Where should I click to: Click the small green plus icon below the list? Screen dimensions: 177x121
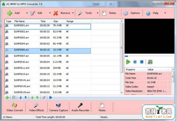[7, 97]
